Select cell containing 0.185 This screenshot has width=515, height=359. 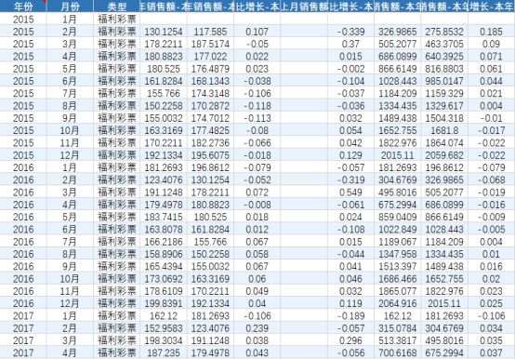[x=492, y=32]
